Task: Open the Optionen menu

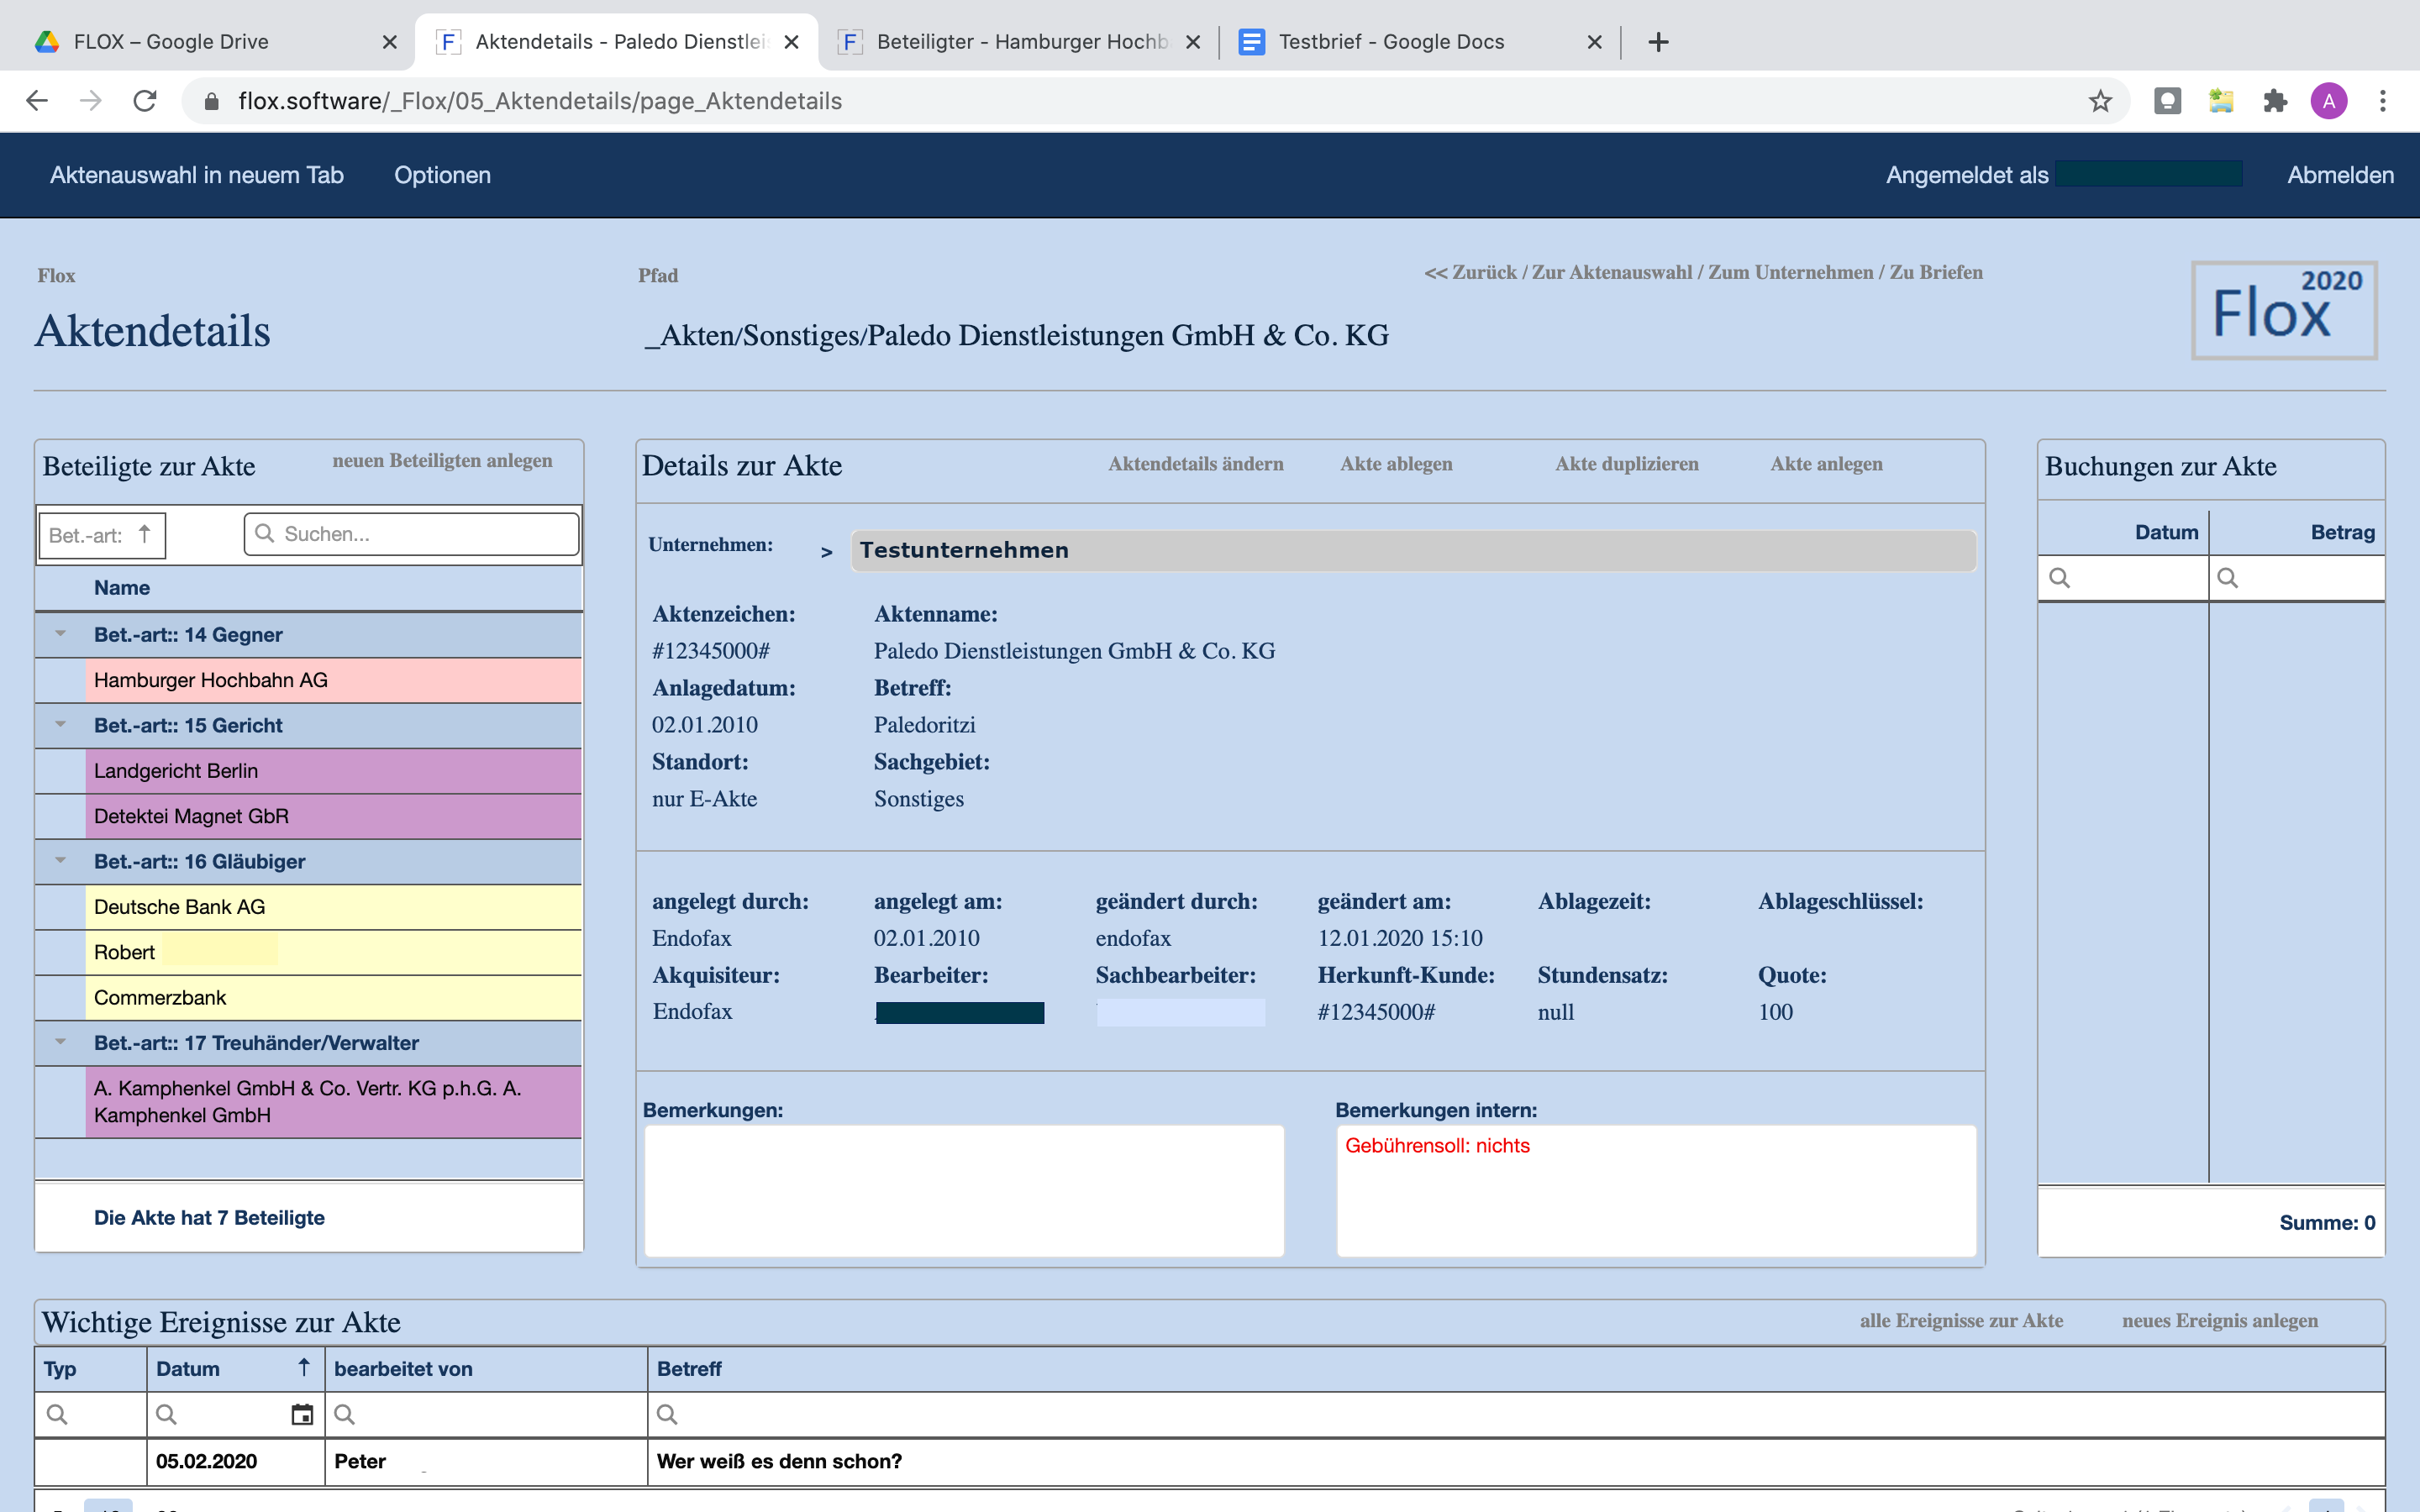Action: (442, 175)
